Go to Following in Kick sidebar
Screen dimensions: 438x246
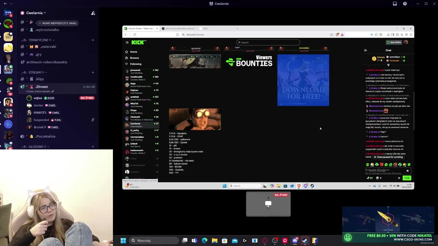click(x=133, y=64)
